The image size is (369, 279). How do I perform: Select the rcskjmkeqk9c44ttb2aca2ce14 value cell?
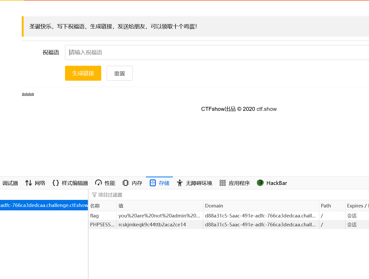pyautogui.click(x=160, y=225)
